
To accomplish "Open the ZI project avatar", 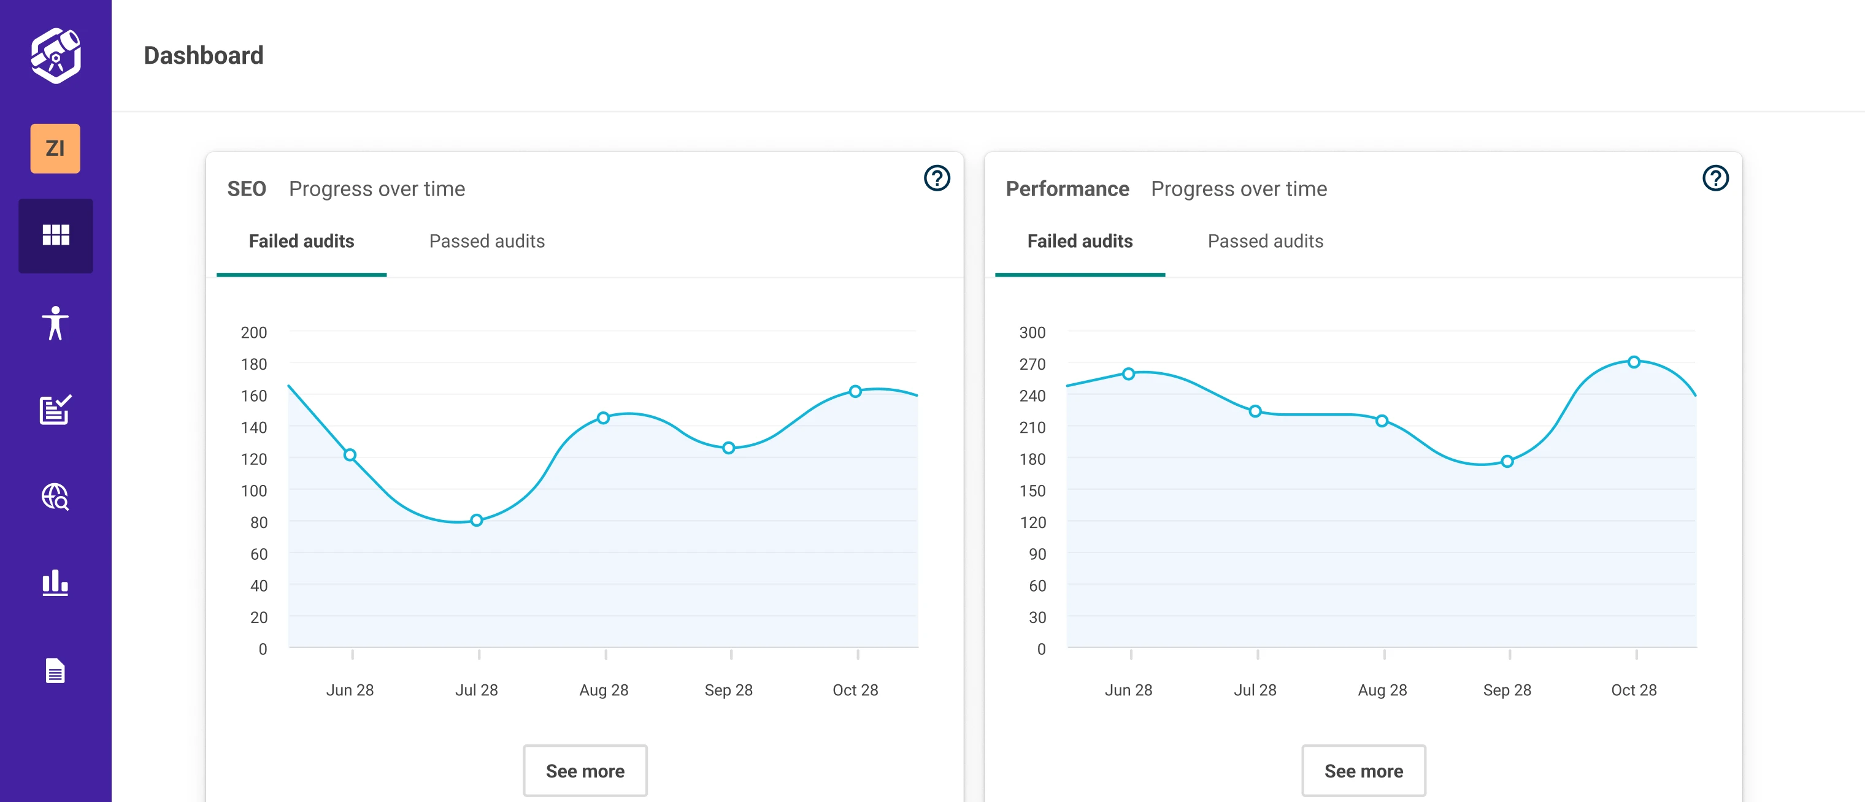I will click(x=55, y=148).
